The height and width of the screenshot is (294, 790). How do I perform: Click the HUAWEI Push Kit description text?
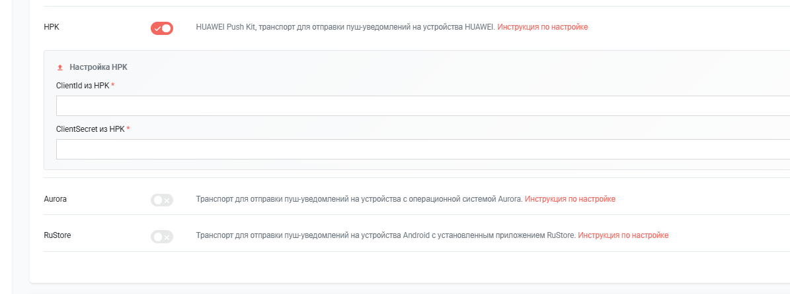click(345, 27)
